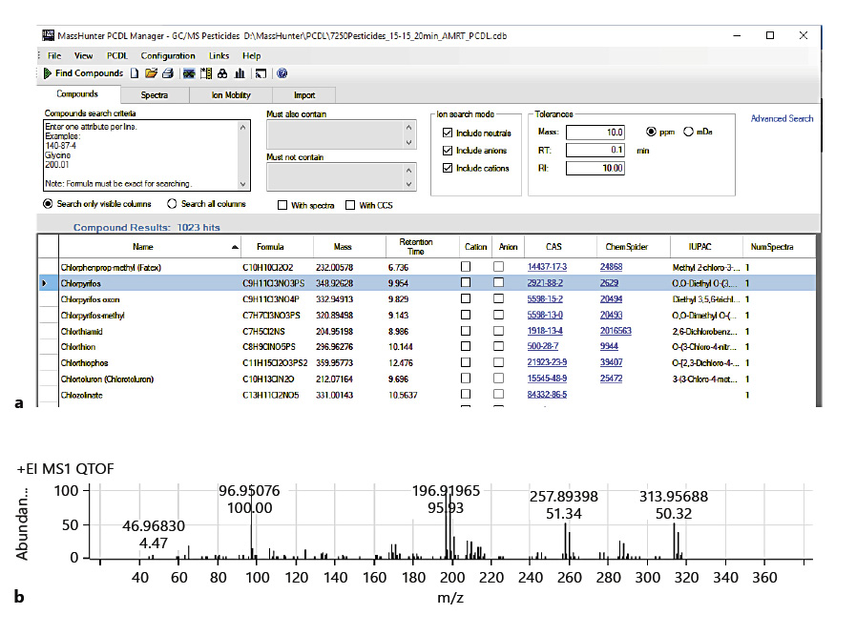Open CAS link 500-28-7
Image resolution: width=856 pixels, height=635 pixels.
[x=543, y=346]
